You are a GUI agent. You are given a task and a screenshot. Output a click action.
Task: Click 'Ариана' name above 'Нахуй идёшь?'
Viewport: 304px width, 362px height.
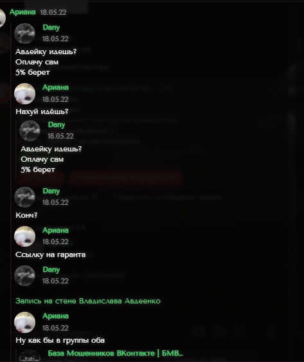click(55, 87)
